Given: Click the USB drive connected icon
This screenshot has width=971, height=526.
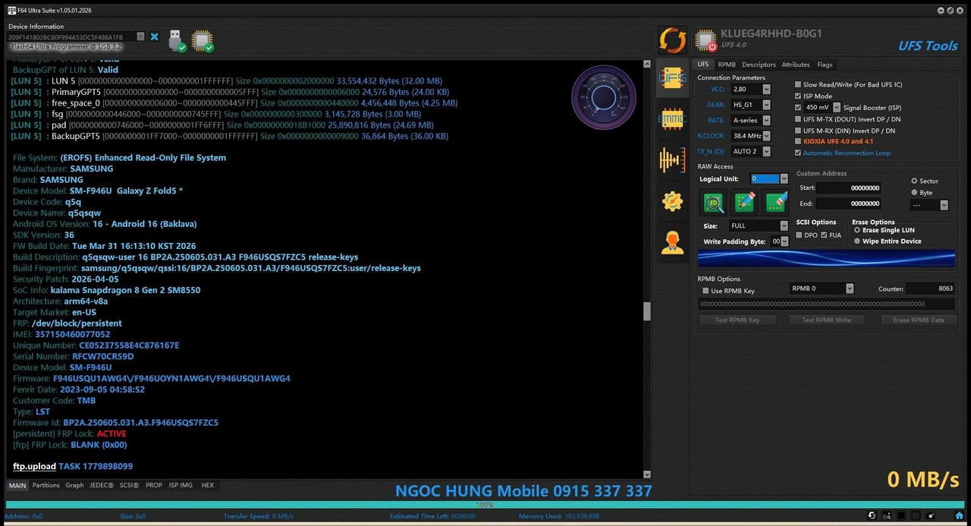Looking at the screenshot, I should point(177,40).
